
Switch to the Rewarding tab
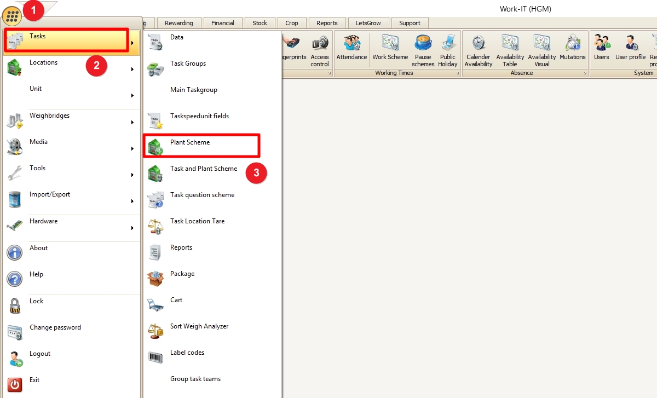point(179,23)
